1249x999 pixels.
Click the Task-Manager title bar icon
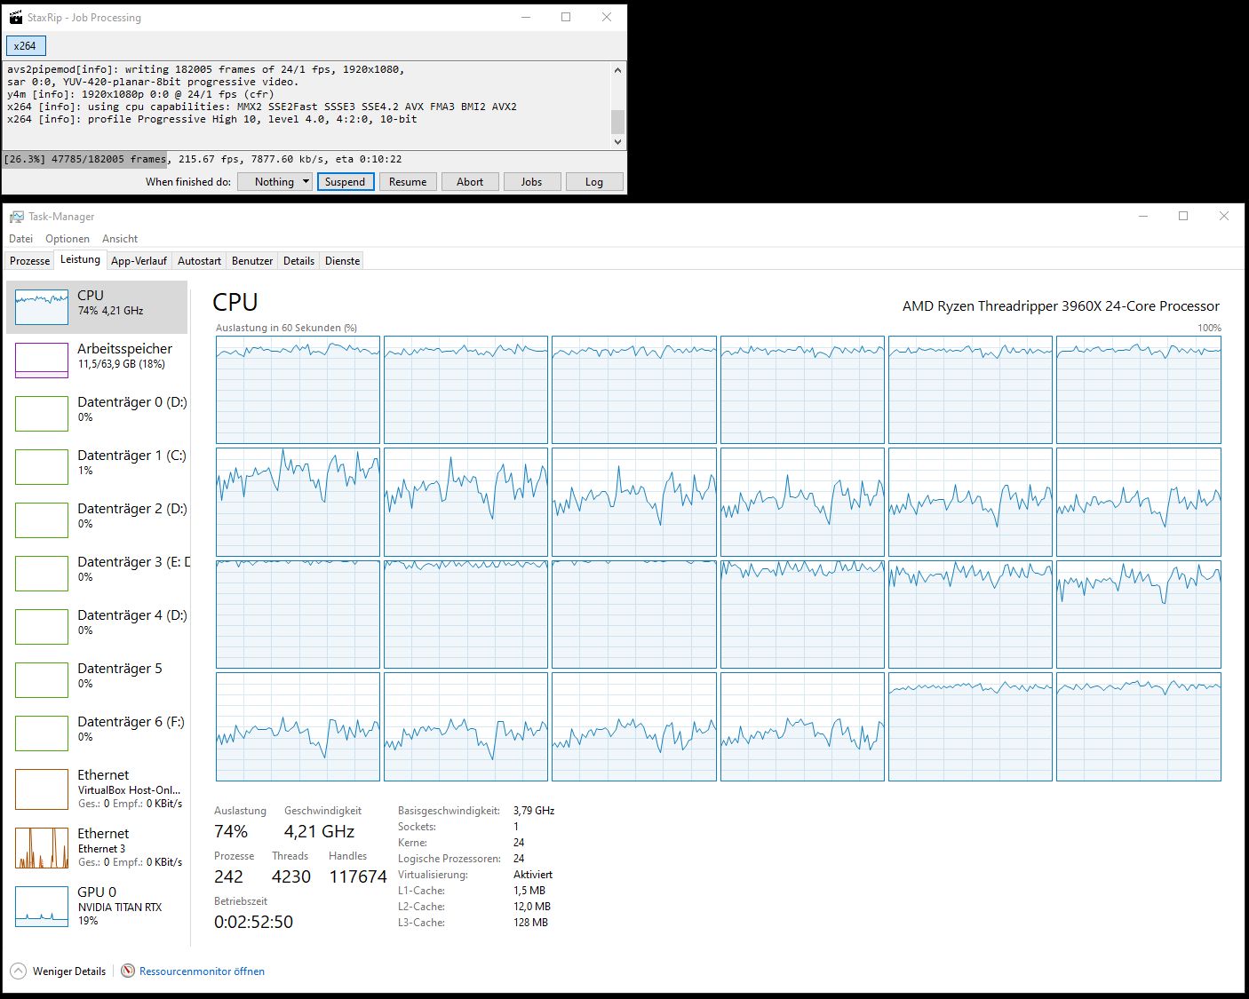tap(17, 217)
